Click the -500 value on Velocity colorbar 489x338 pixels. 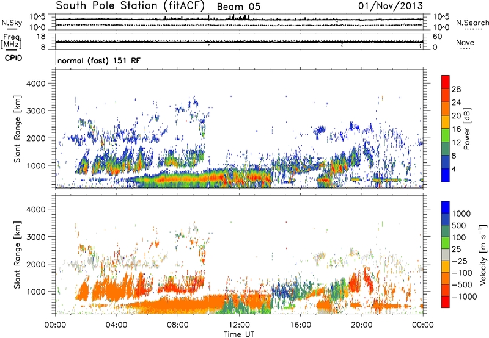click(462, 284)
